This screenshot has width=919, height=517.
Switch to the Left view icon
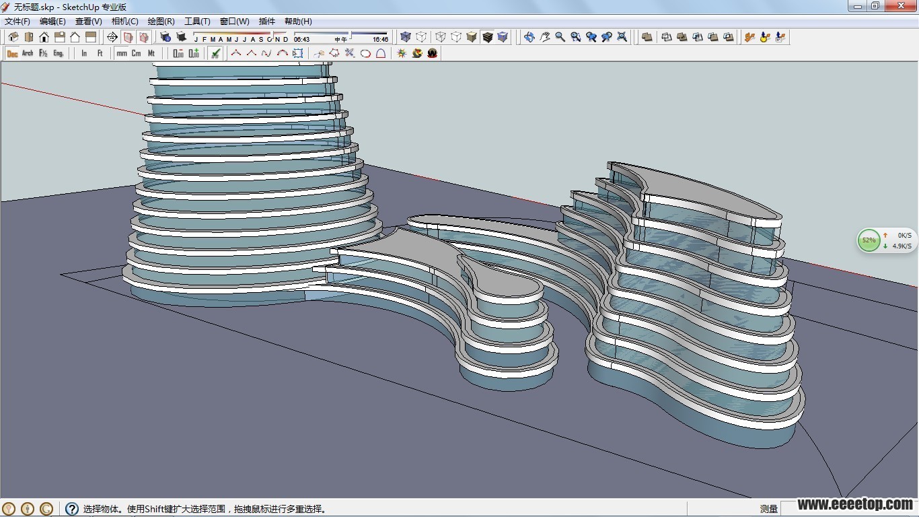(x=91, y=37)
